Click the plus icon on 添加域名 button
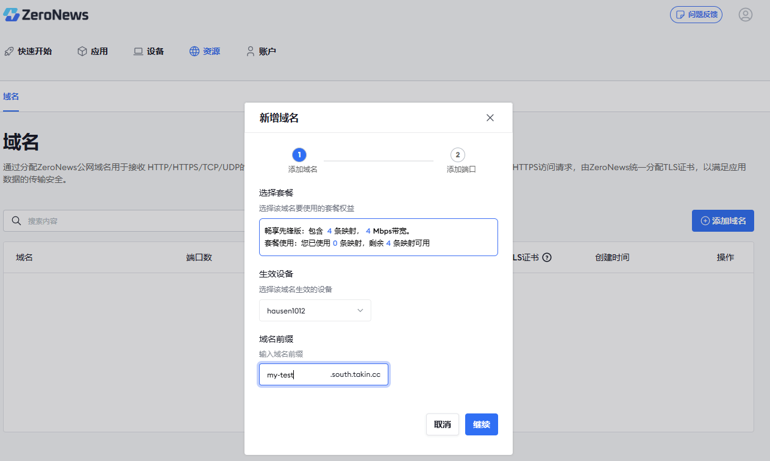The width and height of the screenshot is (770, 461). click(705, 220)
